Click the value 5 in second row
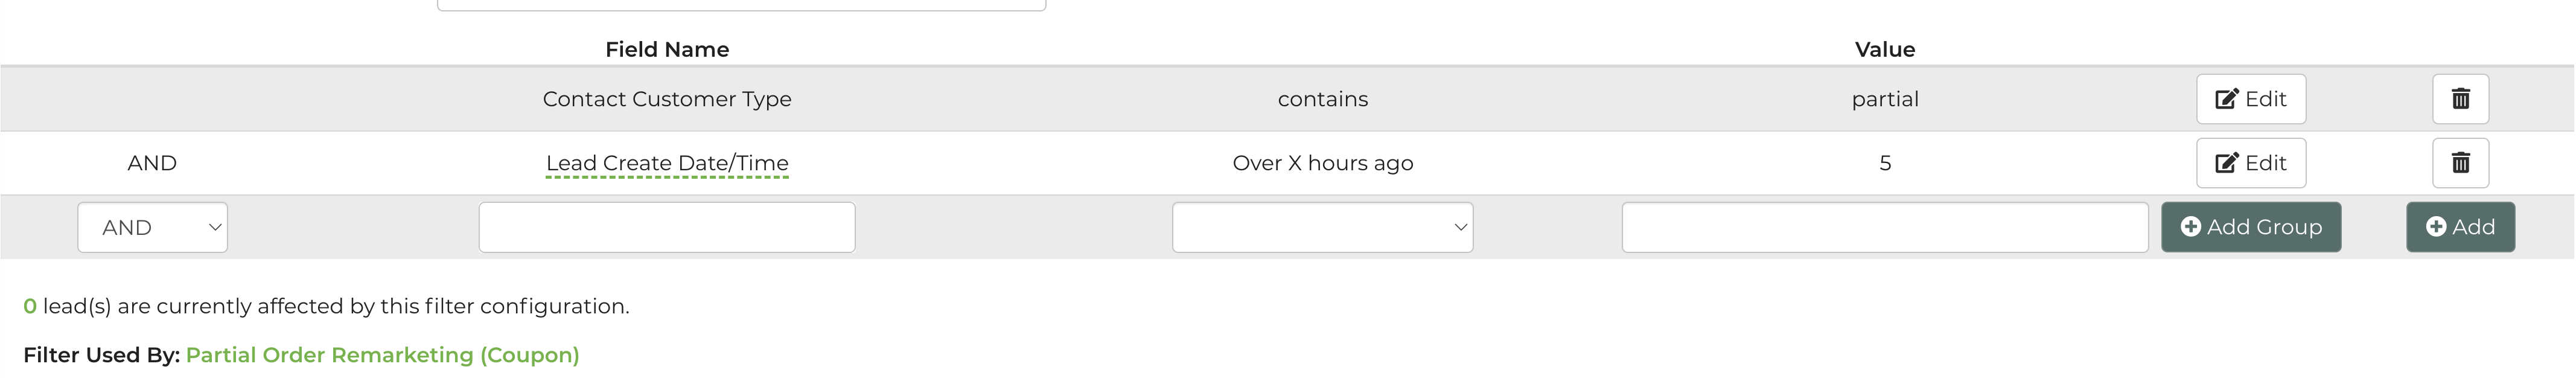Image resolution: width=2576 pixels, height=378 pixels. (x=1884, y=163)
